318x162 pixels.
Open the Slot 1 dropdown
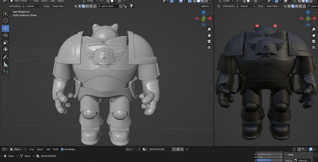click(133, 149)
